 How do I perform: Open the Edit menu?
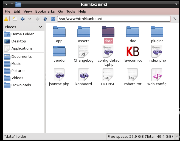17,11
